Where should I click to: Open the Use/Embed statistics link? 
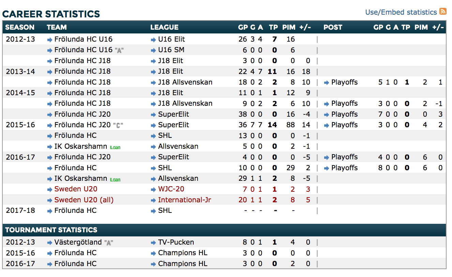401,12
